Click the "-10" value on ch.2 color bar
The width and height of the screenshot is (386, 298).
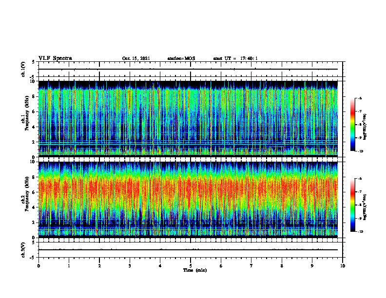[360, 232]
